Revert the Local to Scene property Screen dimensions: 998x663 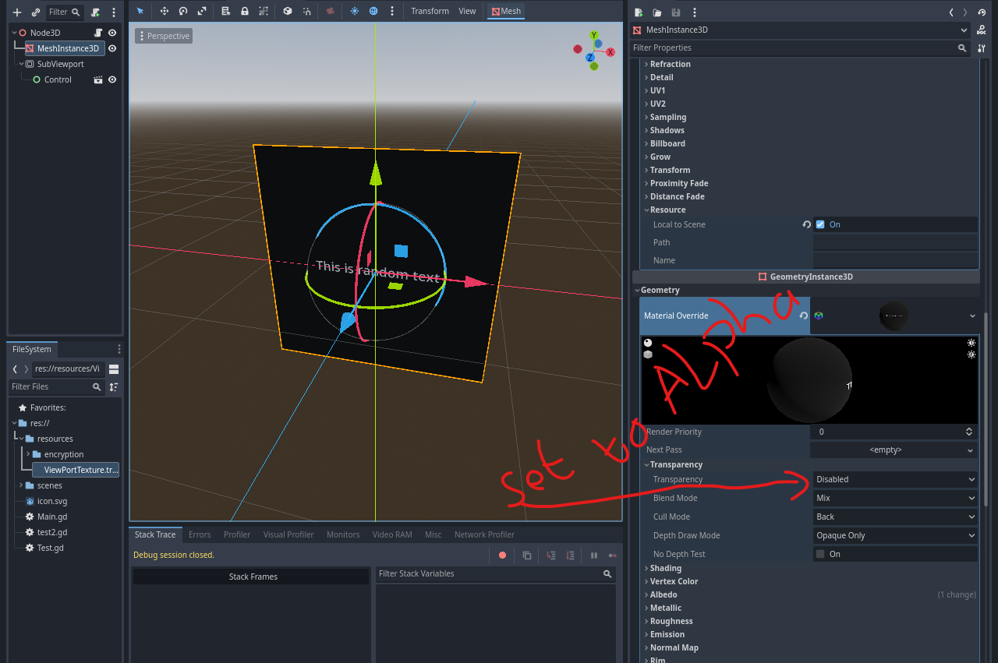point(806,224)
